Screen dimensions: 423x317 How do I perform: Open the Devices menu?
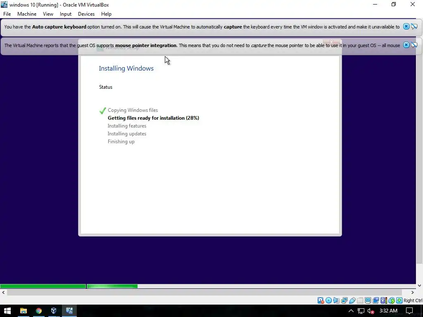pyautogui.click(x=86, y=14)
